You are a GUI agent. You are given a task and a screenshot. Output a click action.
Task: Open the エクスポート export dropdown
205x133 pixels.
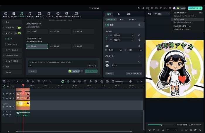195,8
